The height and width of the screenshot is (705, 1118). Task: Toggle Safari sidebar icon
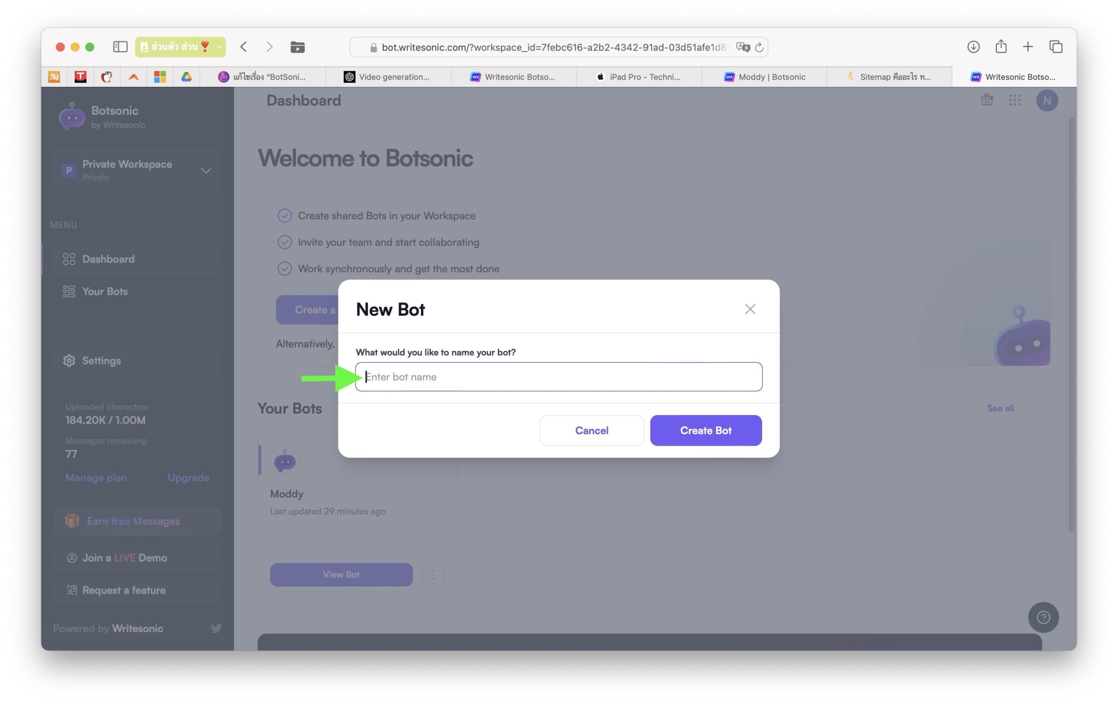point(120,47)
